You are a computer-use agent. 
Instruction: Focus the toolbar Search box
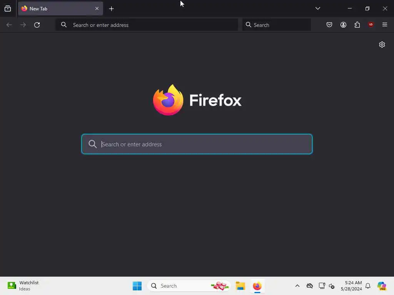tap(276, 25)
